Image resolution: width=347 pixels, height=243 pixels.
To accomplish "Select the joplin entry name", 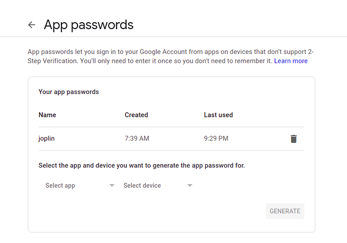I will click(46, 138).
